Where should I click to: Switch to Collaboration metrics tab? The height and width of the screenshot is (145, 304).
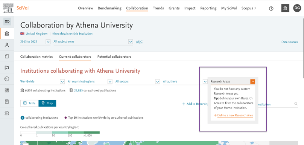(36, 56)
